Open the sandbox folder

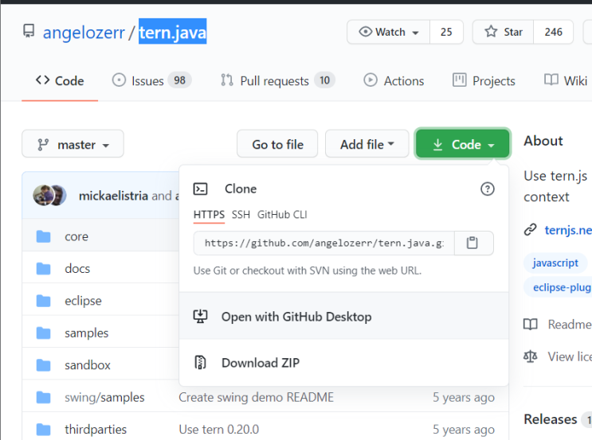tap(88, 365)
